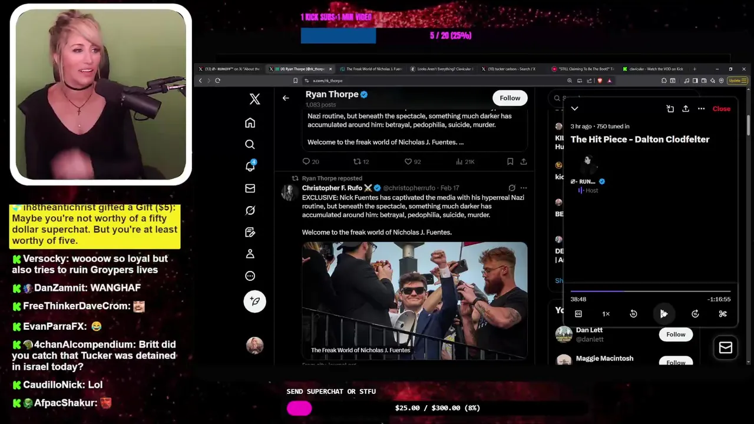Image resolution: width=754 pixels, height=424 pixels.
Task: Open the Nicholas J. Fuentes article image
Action: pyautogui.click(x=415, y=300)
